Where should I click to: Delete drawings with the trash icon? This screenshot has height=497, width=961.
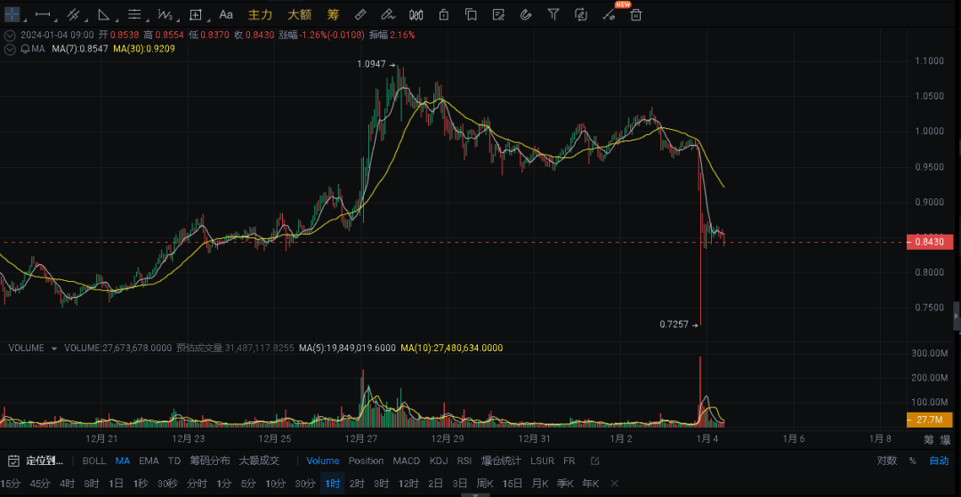636,15
